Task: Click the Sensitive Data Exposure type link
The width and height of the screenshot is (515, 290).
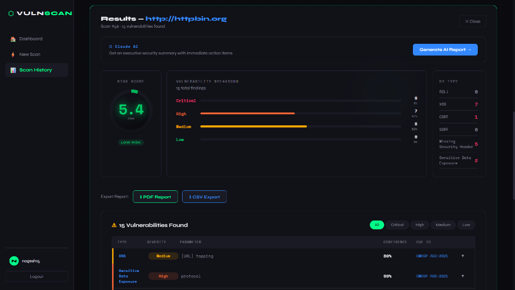Action: coord(129,276)
